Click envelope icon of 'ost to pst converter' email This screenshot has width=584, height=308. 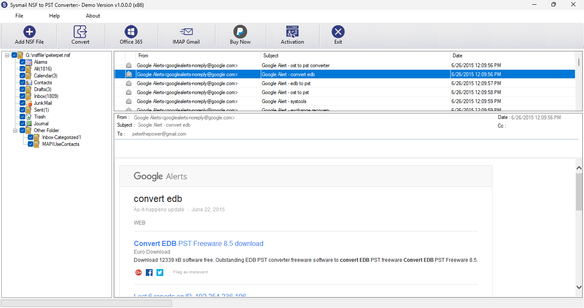point(129,65)
